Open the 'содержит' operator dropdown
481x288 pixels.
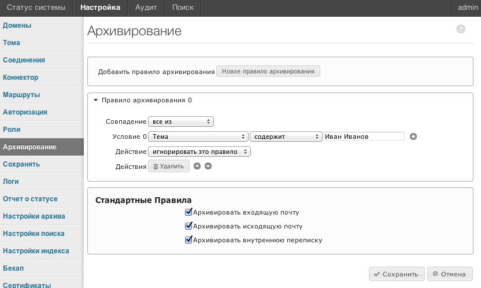(x=286, y=136)
